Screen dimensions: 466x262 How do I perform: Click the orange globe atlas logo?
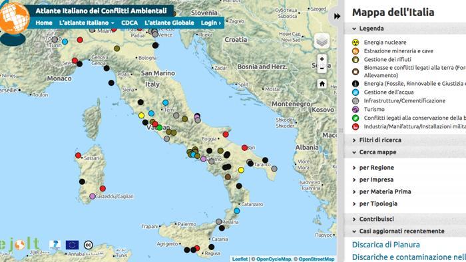pyautogui.click(x=14, y=19)
